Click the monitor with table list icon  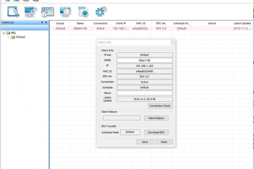(x=65, y=11)
